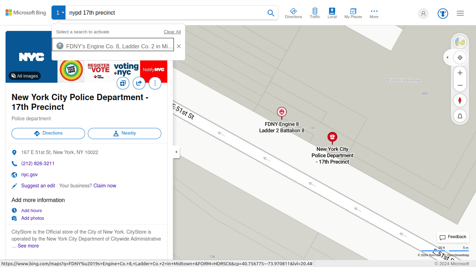Open the hamburger settings menu
476x267 pixels.
coord(460,13)
